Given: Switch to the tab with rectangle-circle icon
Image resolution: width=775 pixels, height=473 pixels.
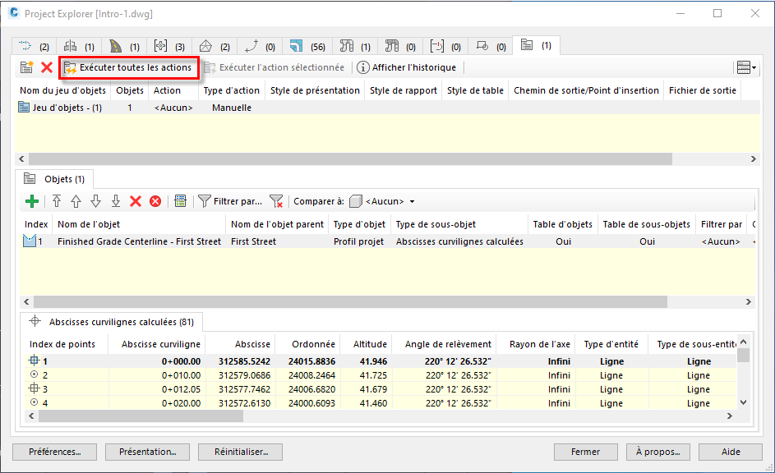Looking at the screenshot, I should click(491, 47).
